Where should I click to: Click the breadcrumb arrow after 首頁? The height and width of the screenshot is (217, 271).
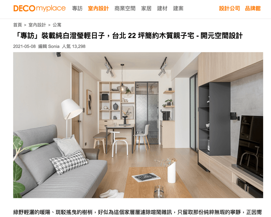[25, 25]
